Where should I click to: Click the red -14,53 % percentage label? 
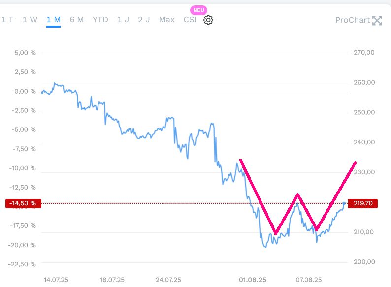click(x=23, y=203)
